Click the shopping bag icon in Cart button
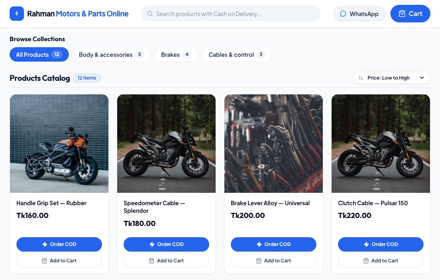The height and width of the screenshot is (280, 440). click(402, 14)
